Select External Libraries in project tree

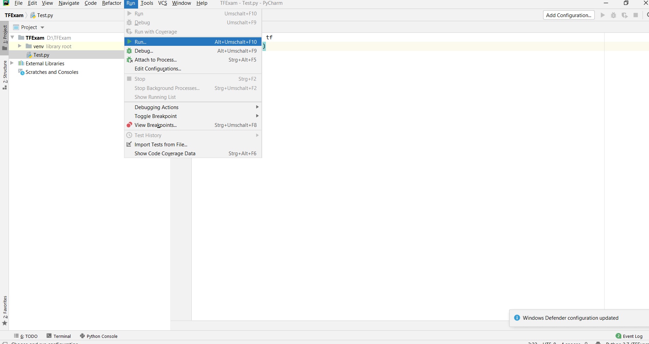(45, 63)
